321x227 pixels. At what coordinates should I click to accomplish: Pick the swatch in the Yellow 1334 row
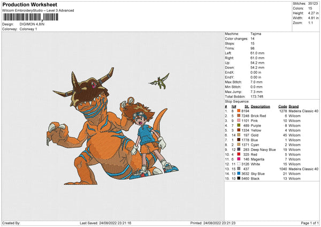[x=239, y=130]
